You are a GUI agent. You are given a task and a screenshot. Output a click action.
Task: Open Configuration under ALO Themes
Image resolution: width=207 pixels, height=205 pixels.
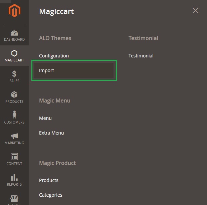[x=54, y=56]
